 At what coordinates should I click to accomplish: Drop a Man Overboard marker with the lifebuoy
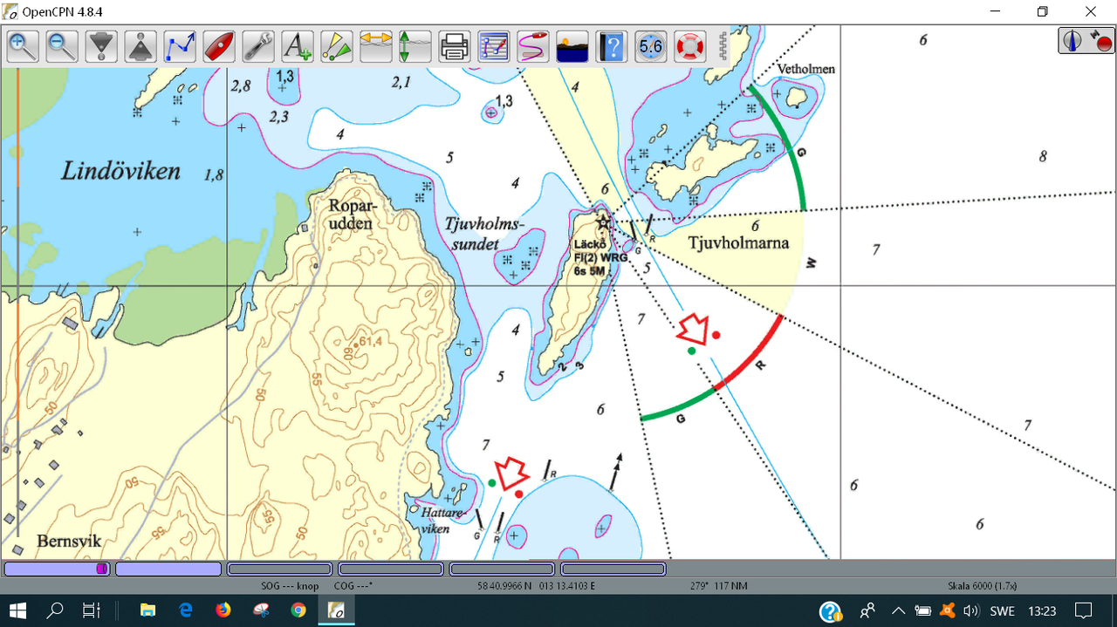(690, 45)
